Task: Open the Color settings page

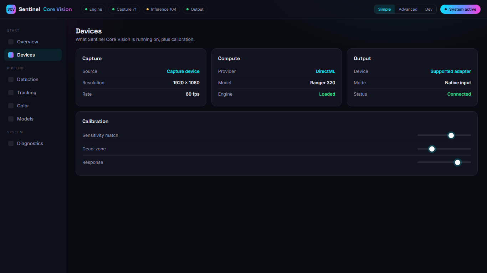Action: pos(33,106)
